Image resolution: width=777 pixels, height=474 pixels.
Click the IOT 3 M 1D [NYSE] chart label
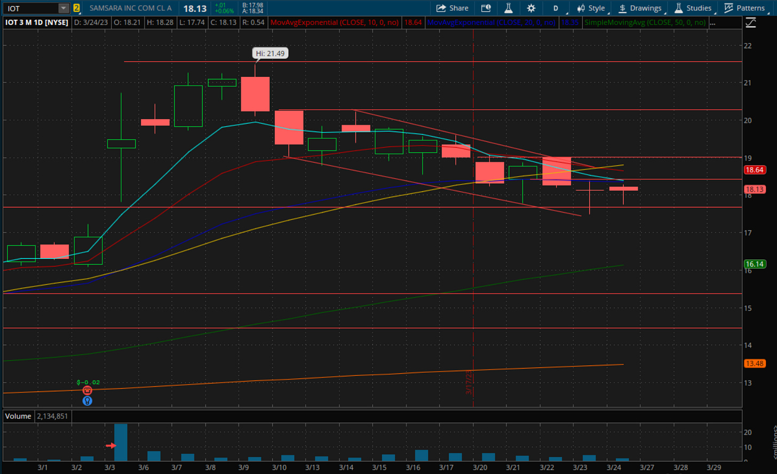click(x=37, y=22)
